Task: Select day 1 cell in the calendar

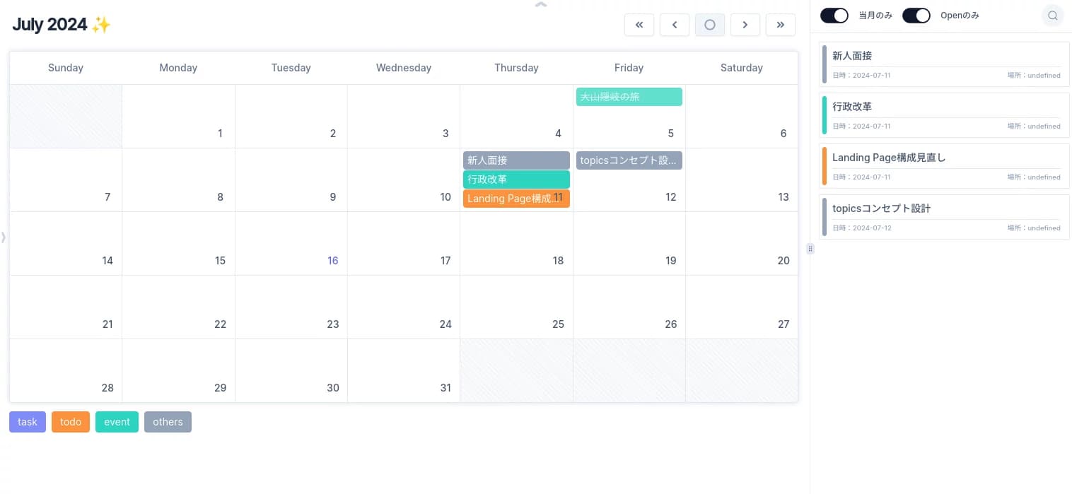Action: point(178,116)
